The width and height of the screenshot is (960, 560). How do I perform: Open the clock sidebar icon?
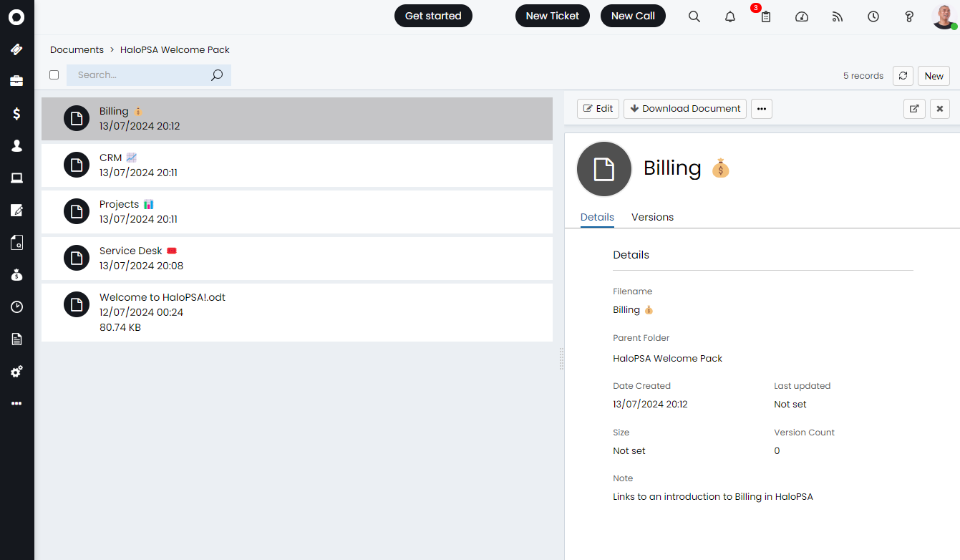[x=16, y=306]
